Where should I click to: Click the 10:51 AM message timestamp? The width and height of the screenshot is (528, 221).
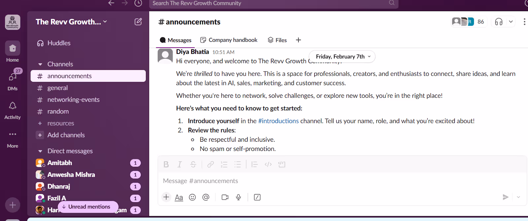pos(223,52)
